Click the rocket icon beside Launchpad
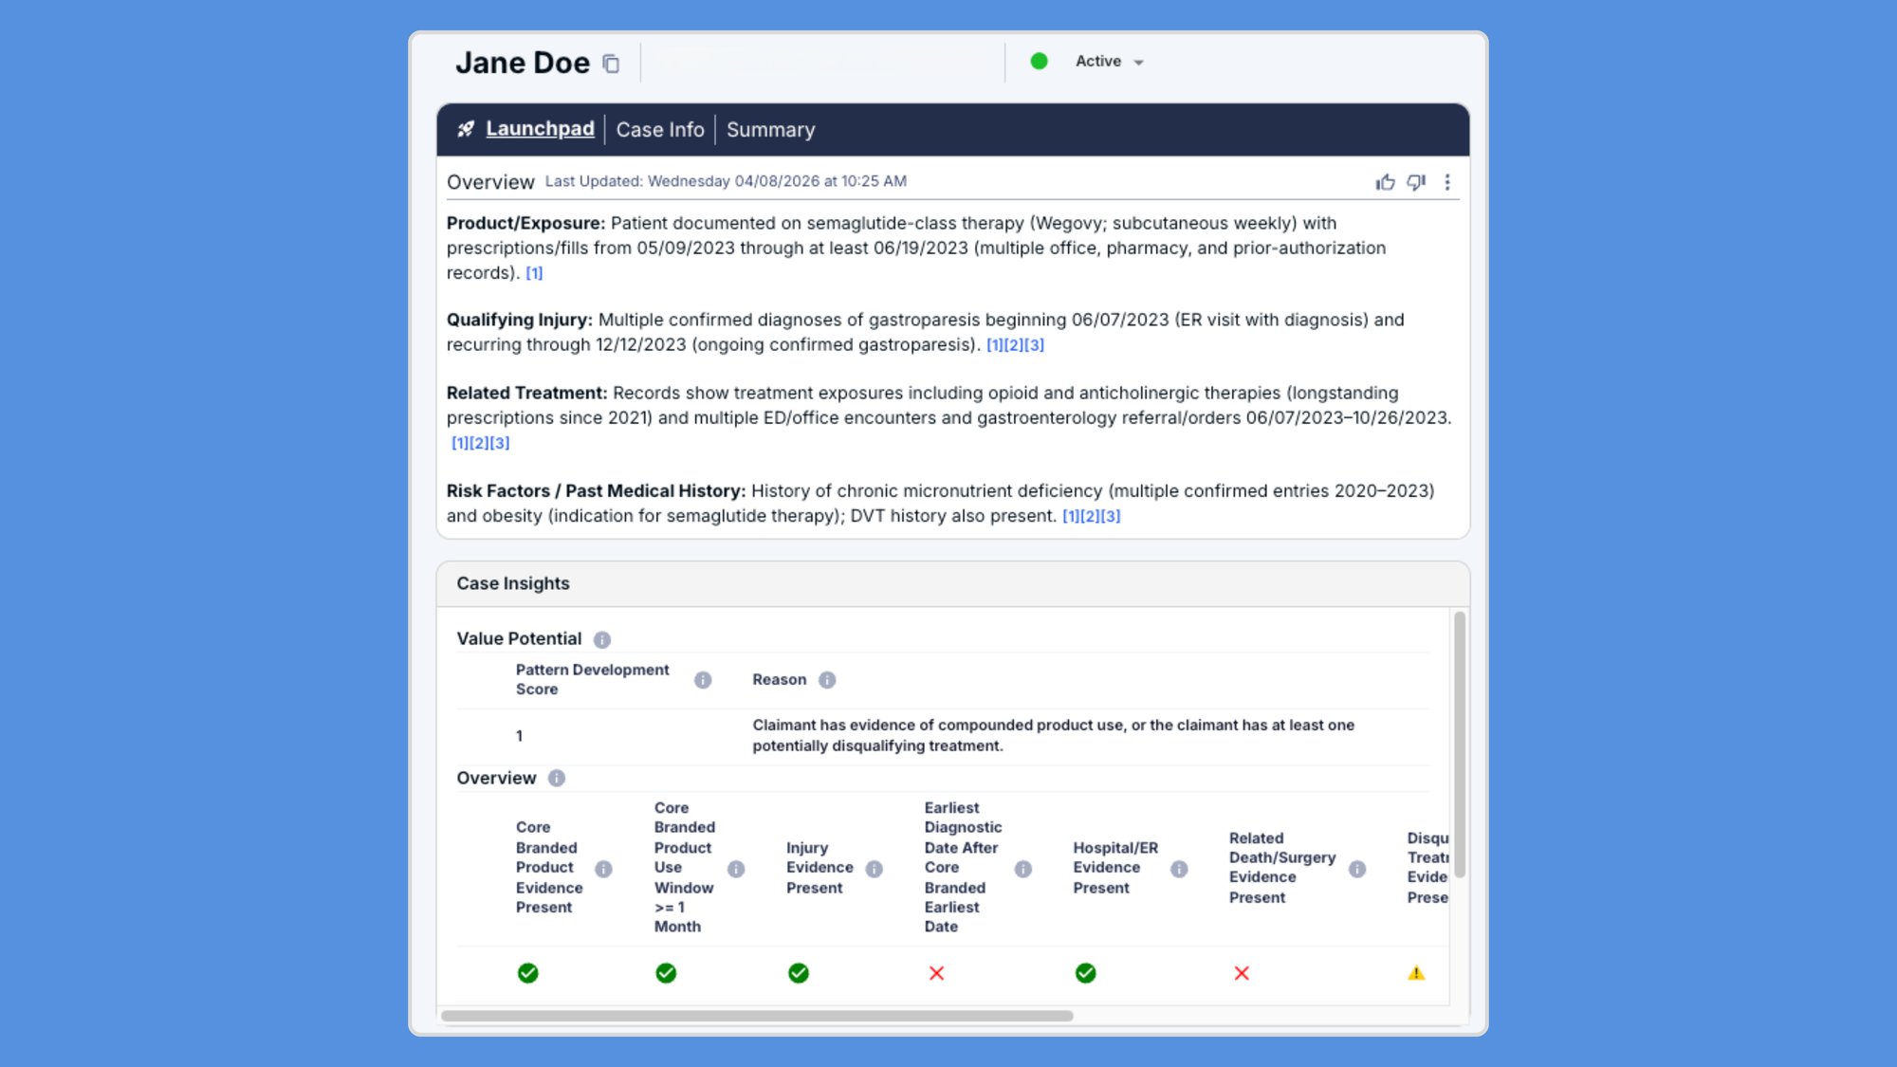 (464, 128)
